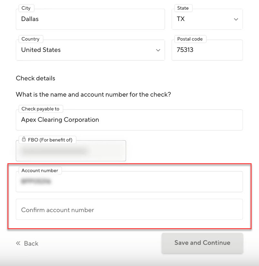Image resolution: width=259 pixels, height=266 pixels.
Task: Click the Postal code floating label
Action: point(190,39)
